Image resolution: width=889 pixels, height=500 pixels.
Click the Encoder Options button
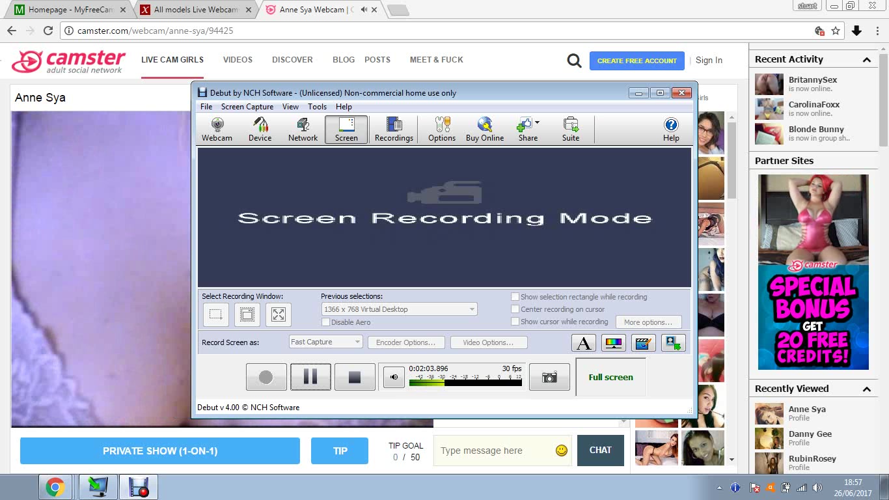(x=406, y=342)
